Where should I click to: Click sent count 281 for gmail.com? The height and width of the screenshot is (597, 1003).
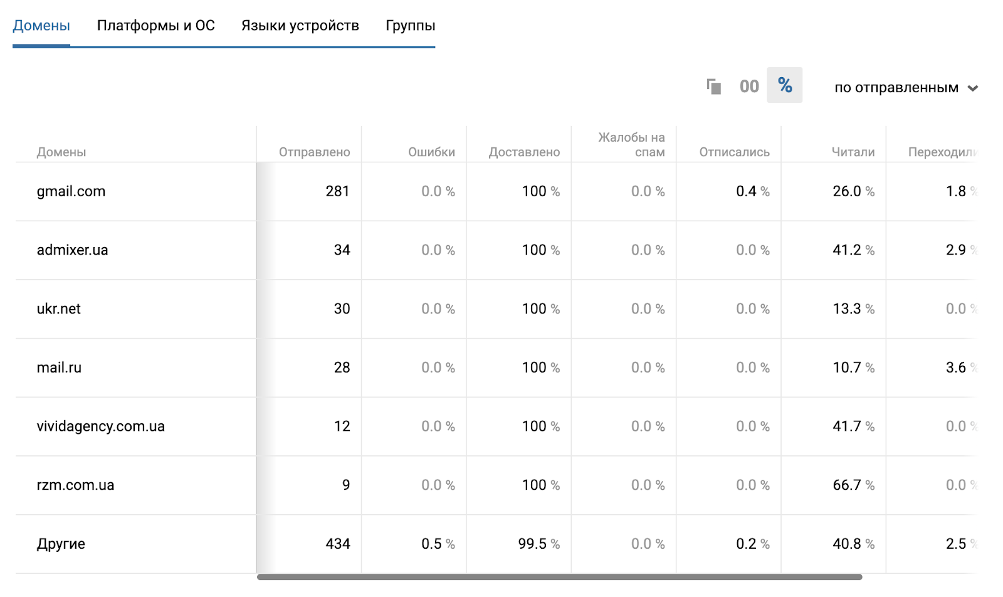[x=337, y=191]
